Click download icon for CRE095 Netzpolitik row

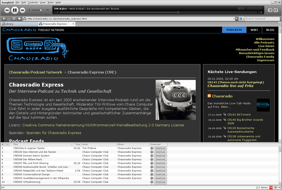point(151,171)
